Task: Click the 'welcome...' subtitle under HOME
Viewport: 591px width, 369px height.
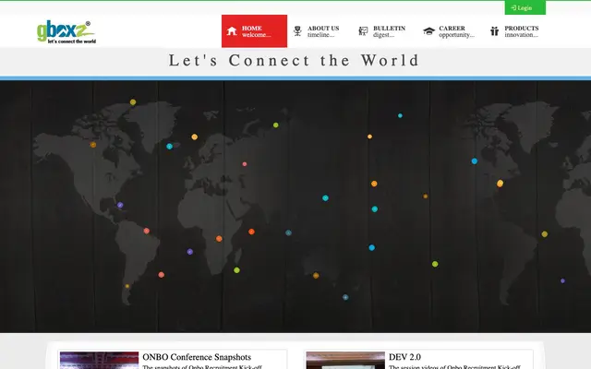Action: (x=257, y=35)
